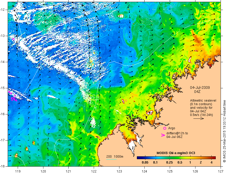
Task: Click the magenta Argo circle in the legend
Action: [165, 128]
